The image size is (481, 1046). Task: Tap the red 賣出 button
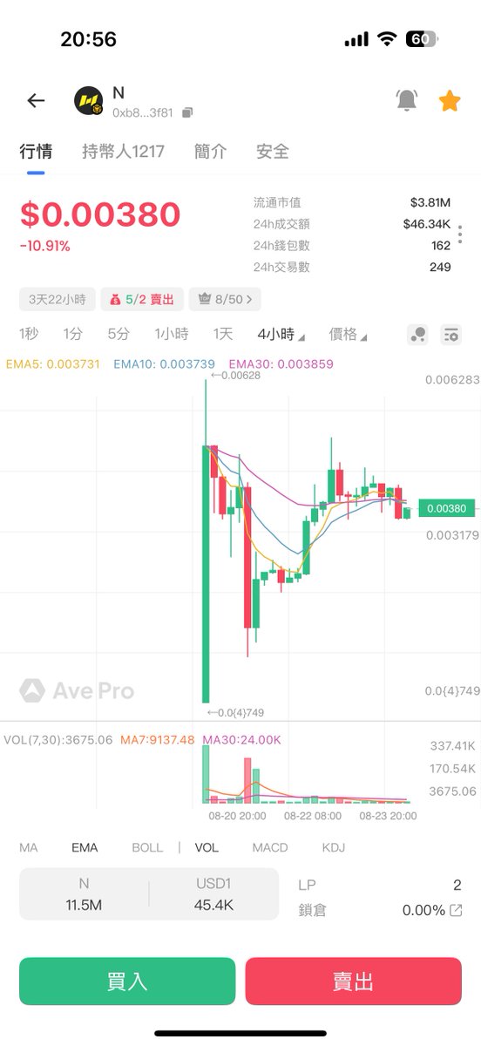pyautogui.click(x=353, y=981)
